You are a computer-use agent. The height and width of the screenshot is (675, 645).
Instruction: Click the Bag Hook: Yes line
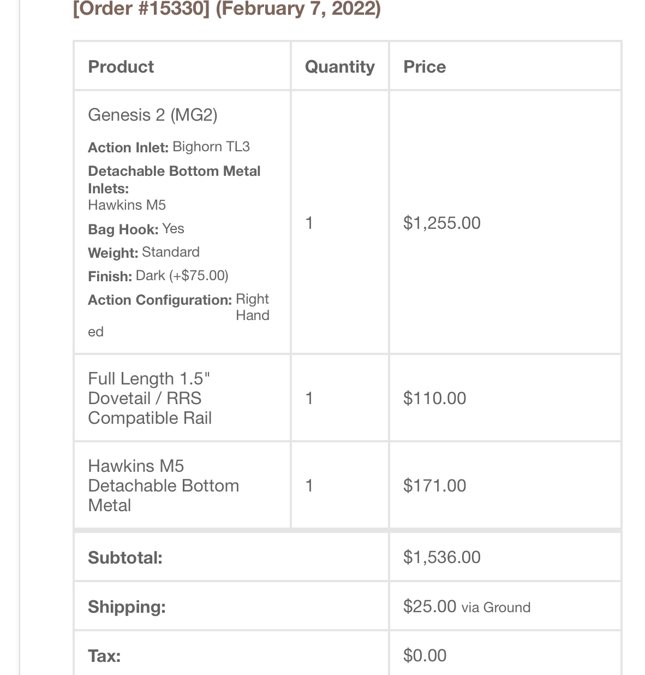click(x=136, y=229)
